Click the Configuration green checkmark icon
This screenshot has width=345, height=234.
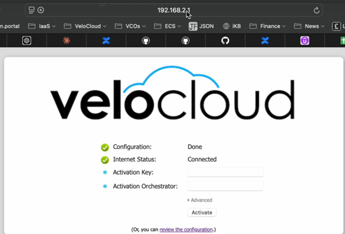(x=105, y=147)
